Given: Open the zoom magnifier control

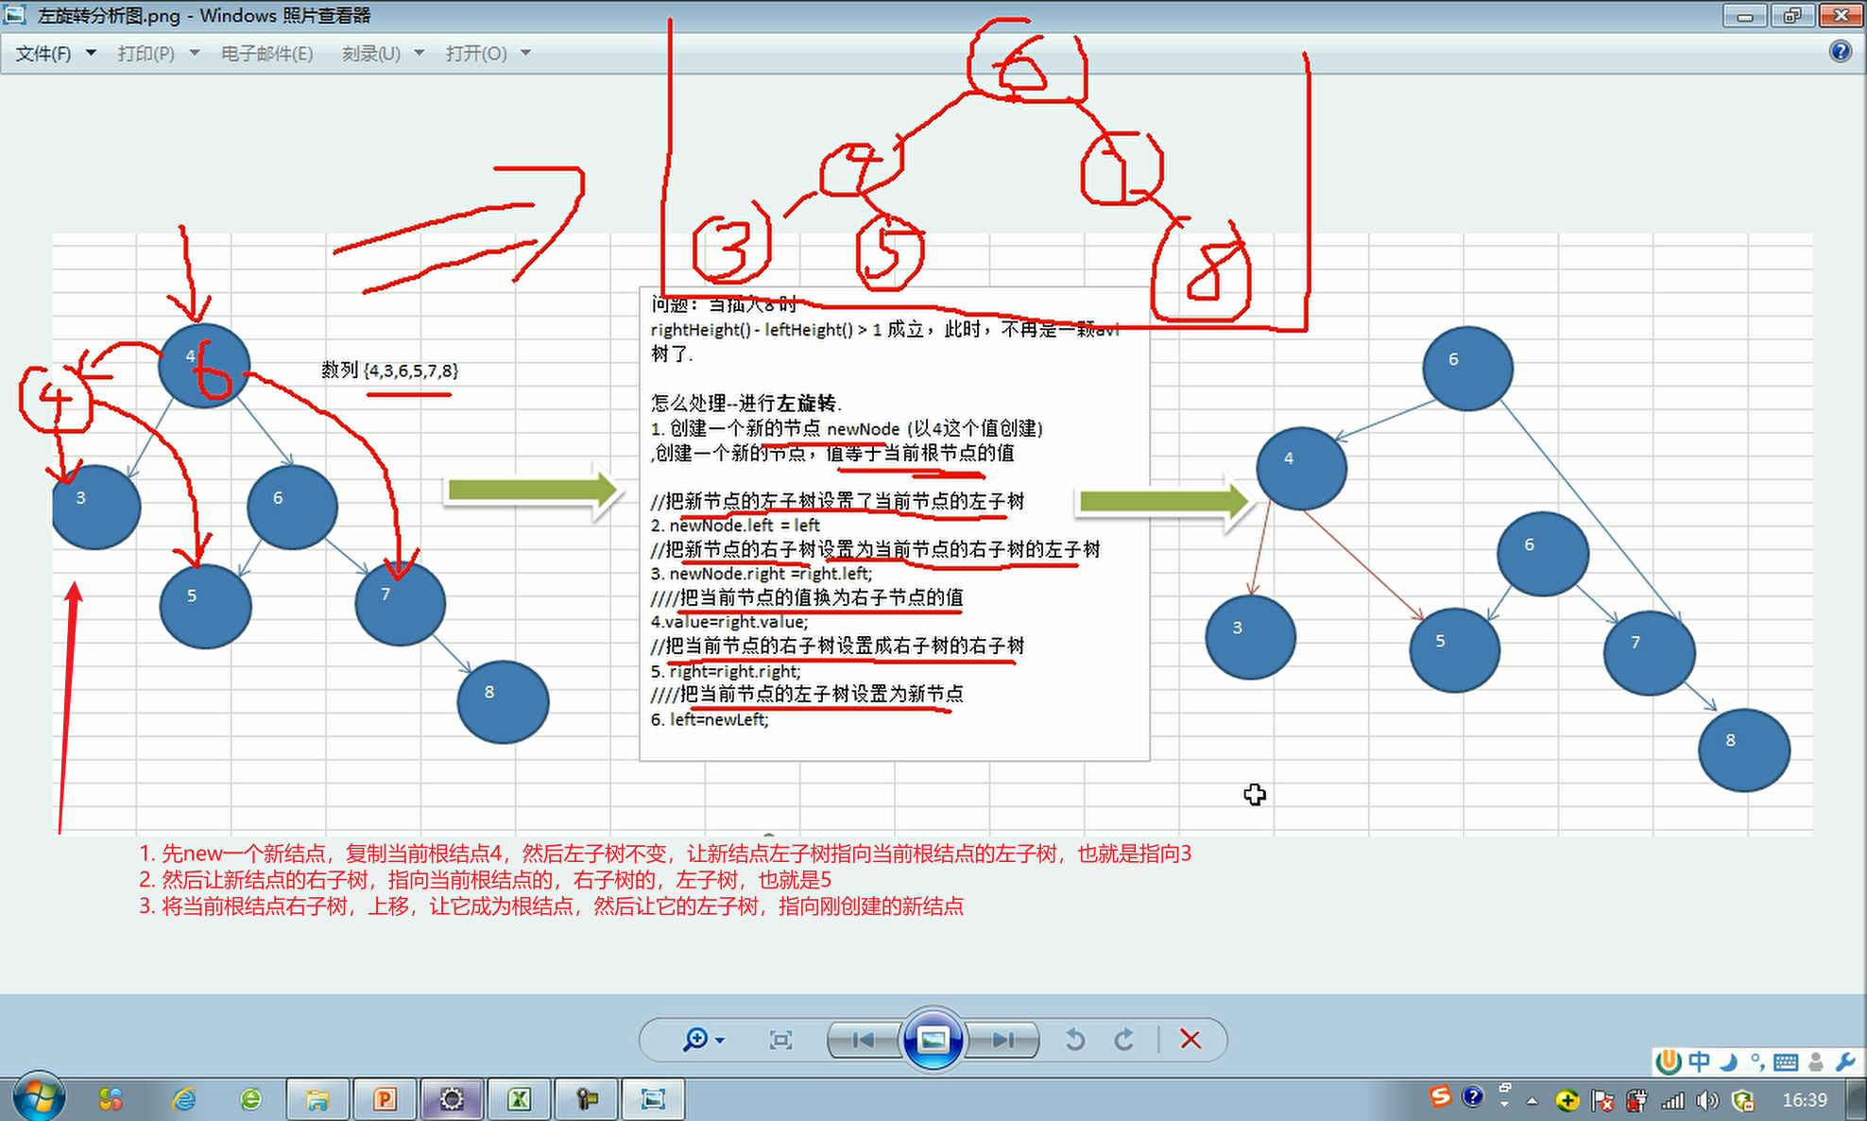Looking at the screenshot, I should point(694,1040).
